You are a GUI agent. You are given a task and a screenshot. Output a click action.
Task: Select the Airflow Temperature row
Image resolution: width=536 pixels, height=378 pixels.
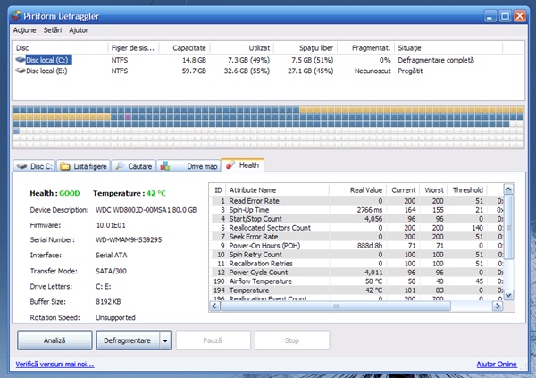click(356, 281)
